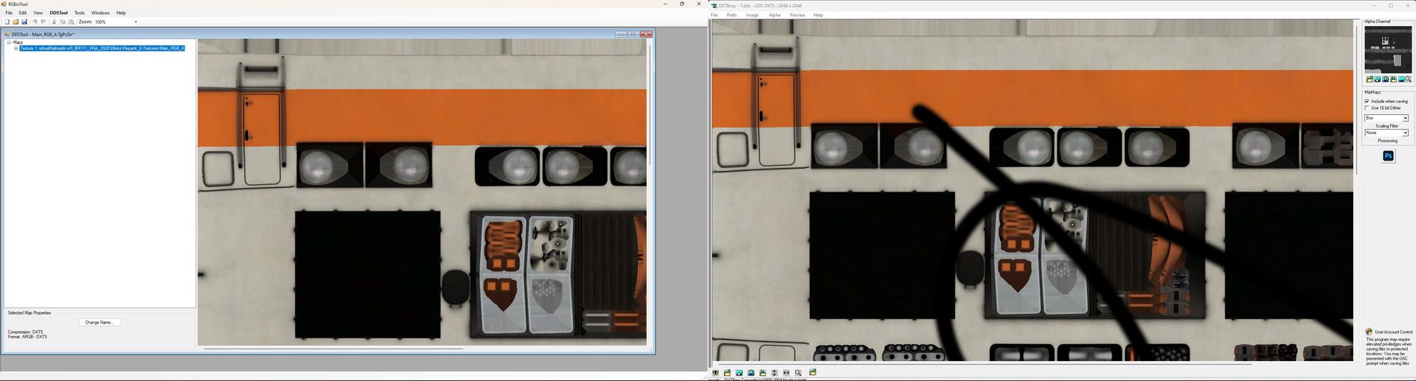Click the magnifier zoom icon in DXTBmp bottom toolbar
This screenshot has height=381, width=1416.
click(798, 373)
